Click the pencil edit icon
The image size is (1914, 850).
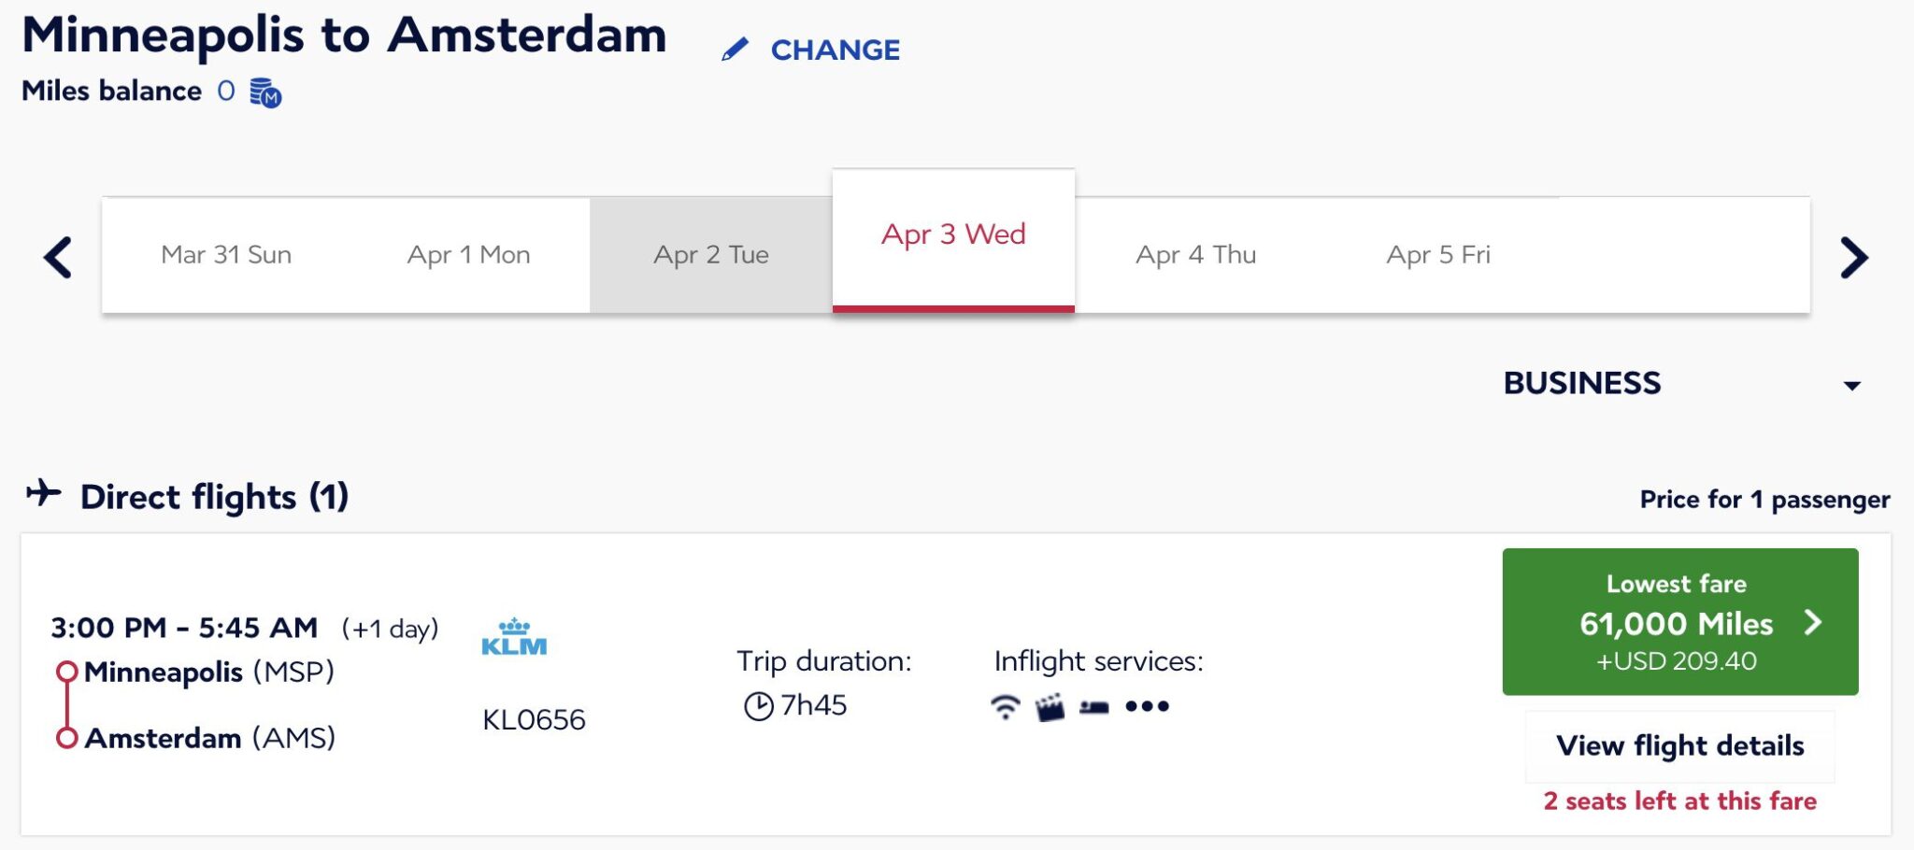pyautogui.click(x=736, y=49)
